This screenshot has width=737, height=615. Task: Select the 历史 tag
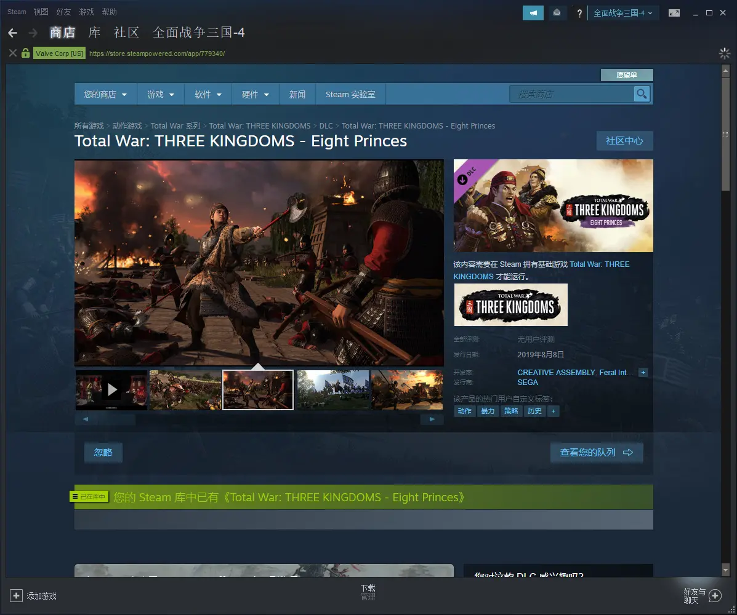click(534, 411)
